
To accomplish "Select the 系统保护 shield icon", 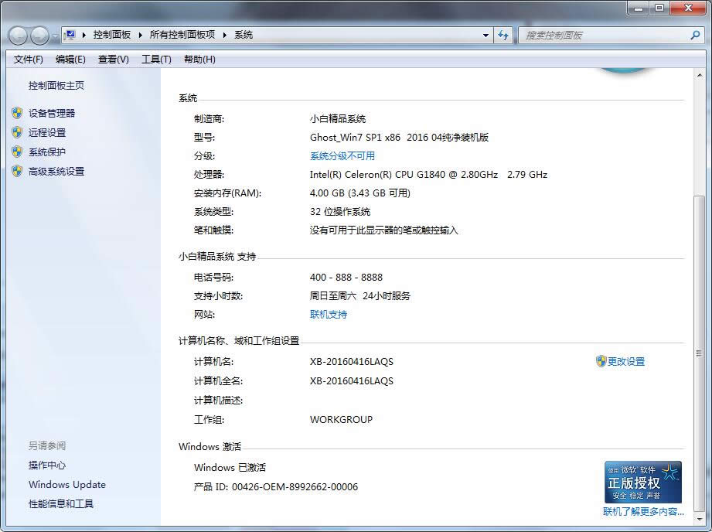I will tap(17, 152).
